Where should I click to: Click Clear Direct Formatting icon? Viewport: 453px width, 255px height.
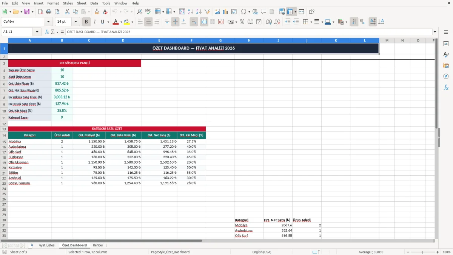click(x=105, y=12)
